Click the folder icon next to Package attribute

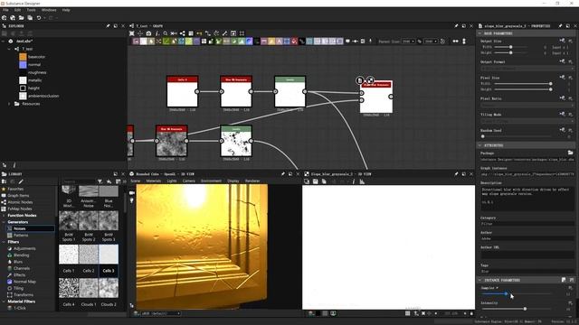point(571,153)
